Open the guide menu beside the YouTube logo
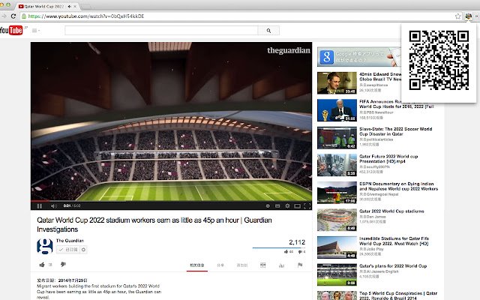The height and width of the screenshot is (300, 480). point(36,30)
